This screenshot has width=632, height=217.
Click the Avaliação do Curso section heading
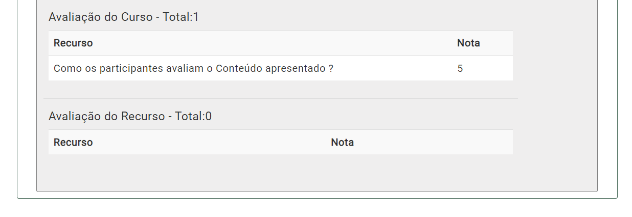pyautogui.click(x=124, y=17)
